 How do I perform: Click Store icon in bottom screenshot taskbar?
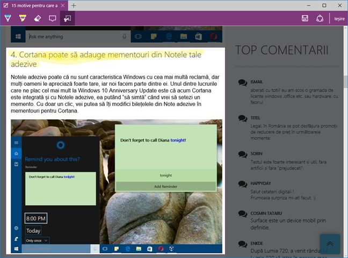click(150, 249)
